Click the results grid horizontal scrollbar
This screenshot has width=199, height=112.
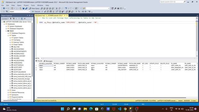click(x=112, y=98)
